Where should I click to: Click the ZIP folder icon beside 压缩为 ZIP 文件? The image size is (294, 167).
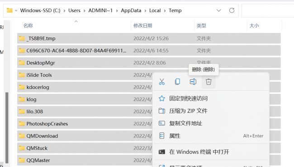[x=162, y=111]
